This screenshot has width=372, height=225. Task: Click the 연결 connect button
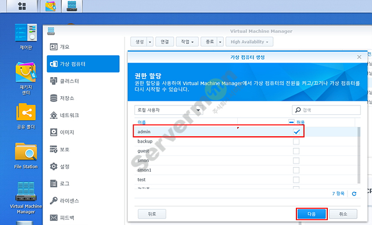tap(164, 42)
